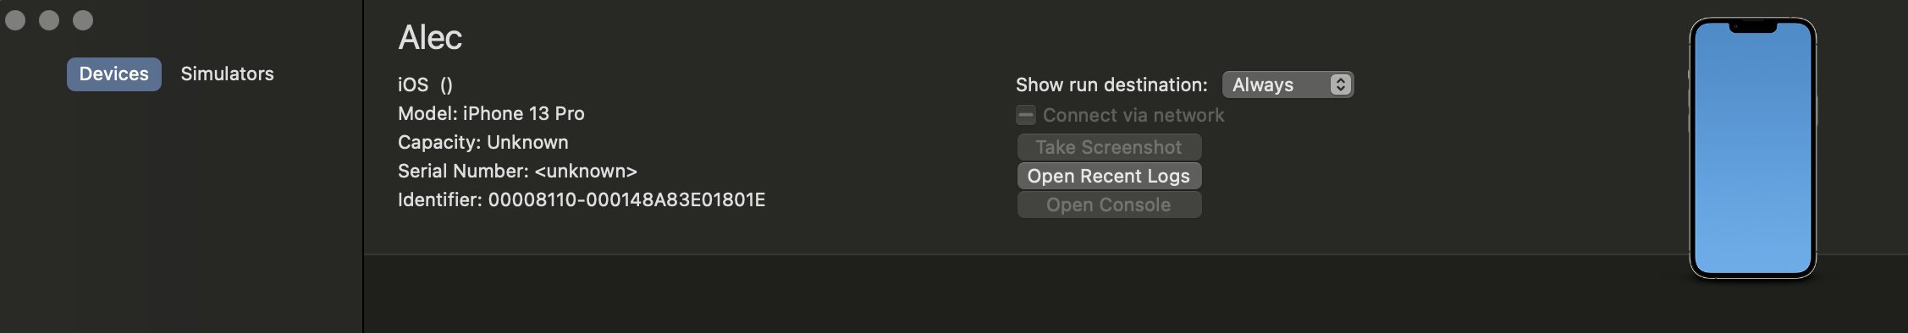Click the middle minimize window button

[x=49, y=20]
